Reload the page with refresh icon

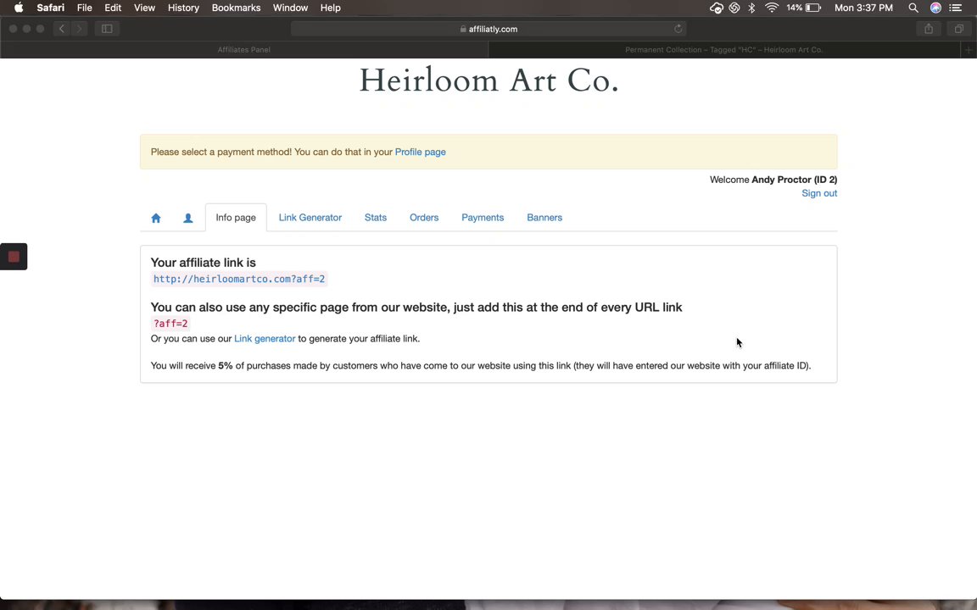(678, 29)
